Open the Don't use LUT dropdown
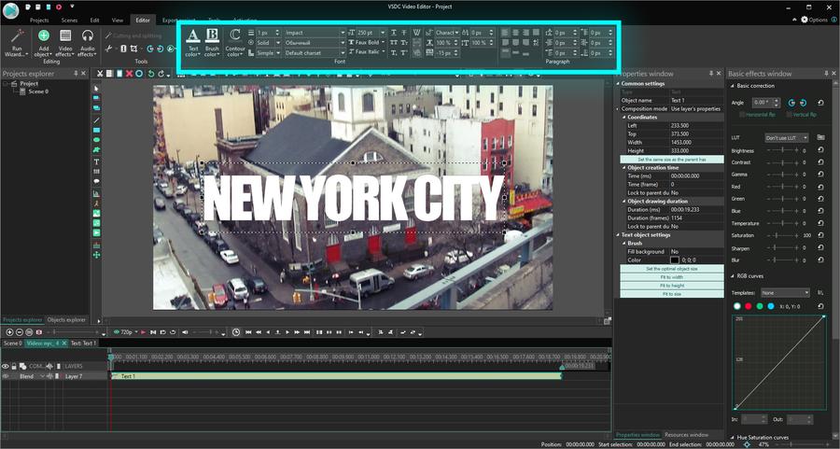Image resolution: width=840 pixels, height=449 pixels. click(x=787, y=138)
